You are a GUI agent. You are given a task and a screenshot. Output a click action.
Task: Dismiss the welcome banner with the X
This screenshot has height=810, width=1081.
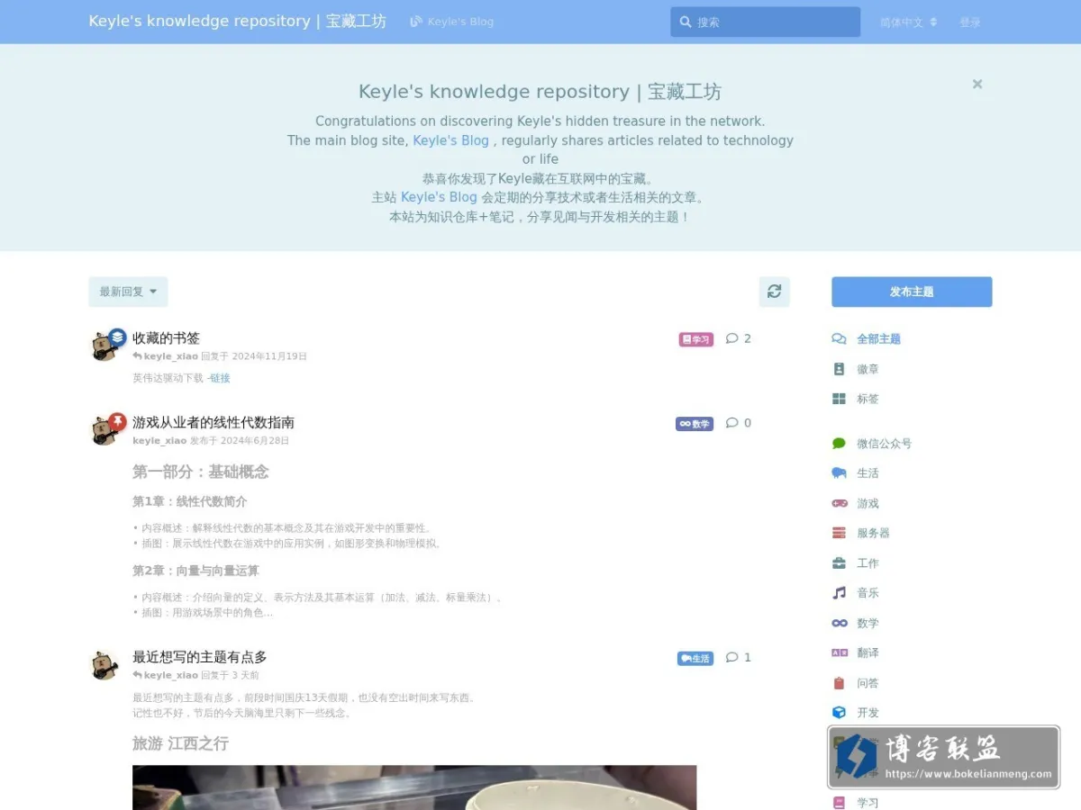[x=977, y=84]
